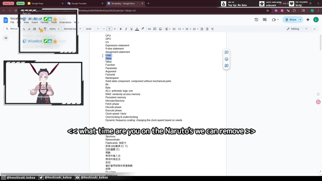Open the comments panel icon

[265, 20]
